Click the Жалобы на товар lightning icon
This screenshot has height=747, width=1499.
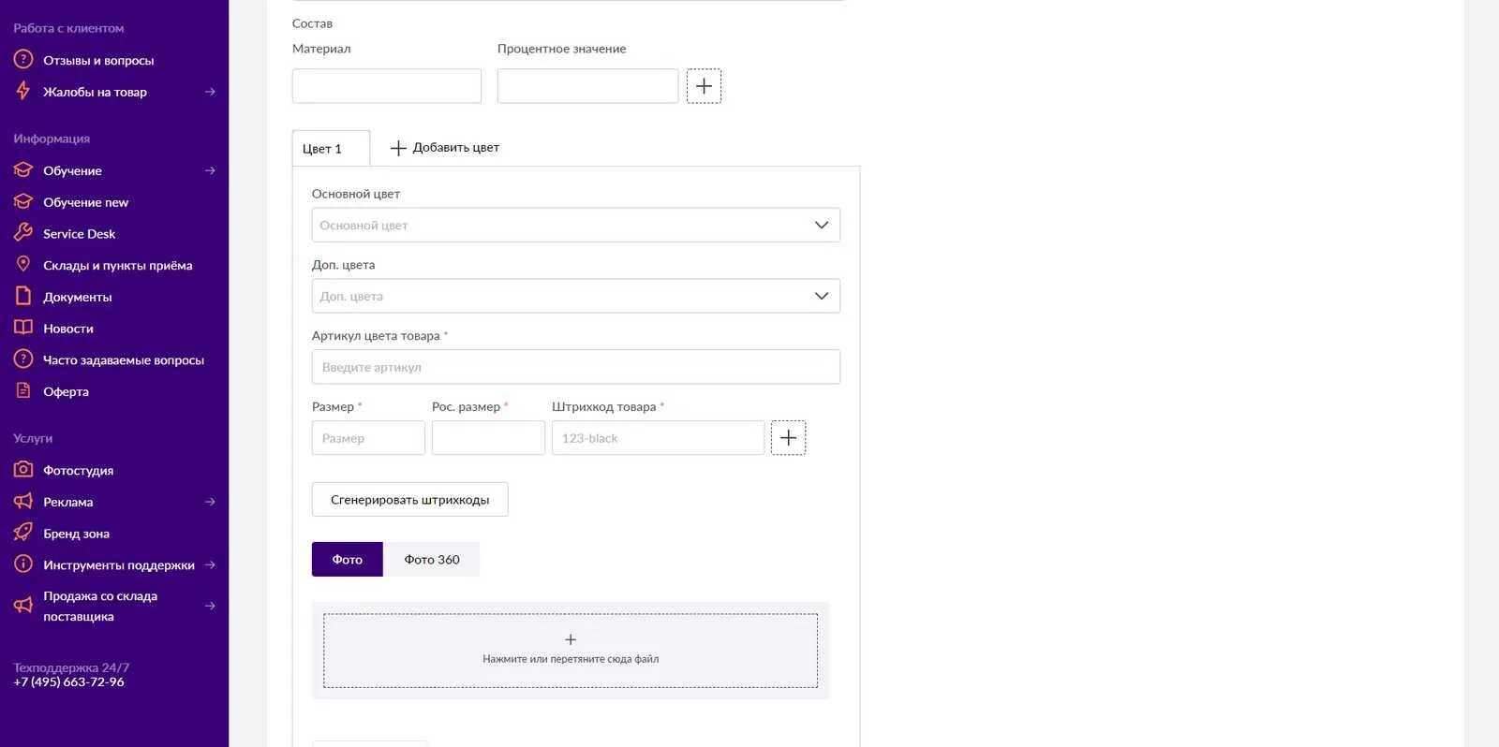point(23,91)
